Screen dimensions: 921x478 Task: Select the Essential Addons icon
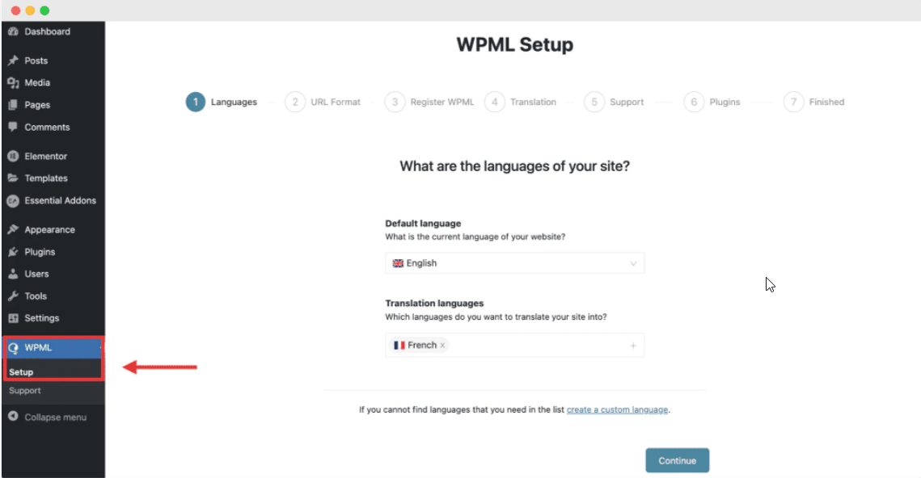[13, 200]
